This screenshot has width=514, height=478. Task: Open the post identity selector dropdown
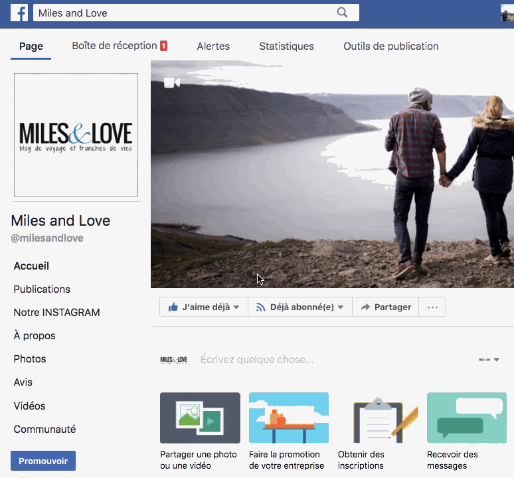(489, 360)
